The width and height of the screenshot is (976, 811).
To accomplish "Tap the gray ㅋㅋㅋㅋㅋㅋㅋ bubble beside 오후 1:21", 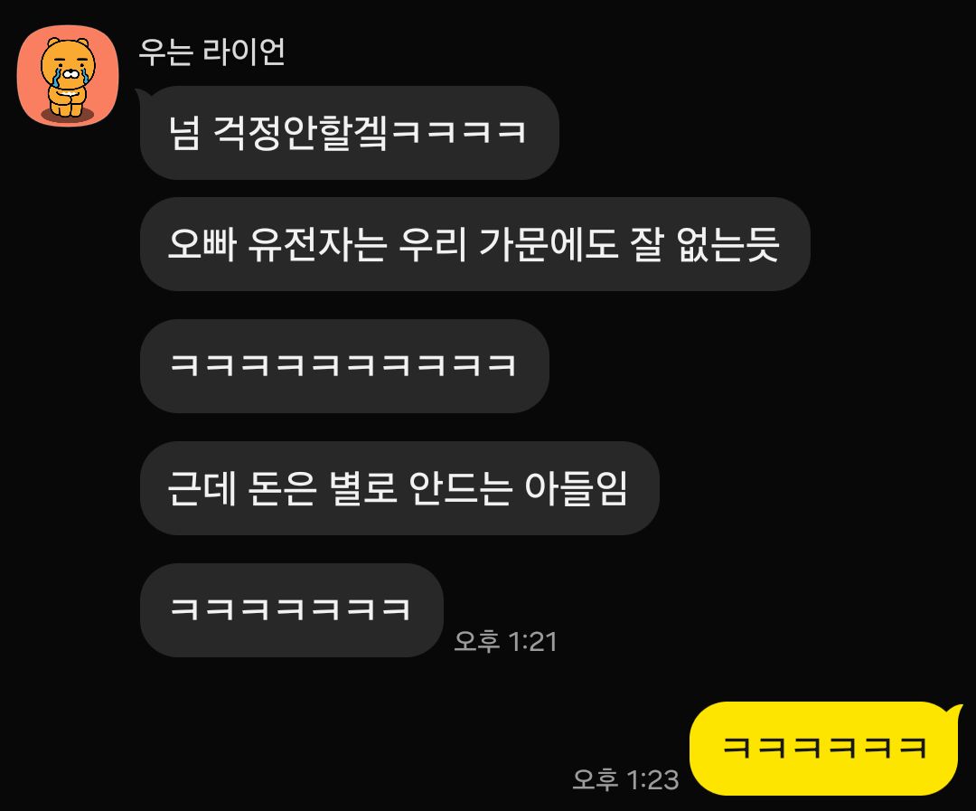I will tap(291, 609).
